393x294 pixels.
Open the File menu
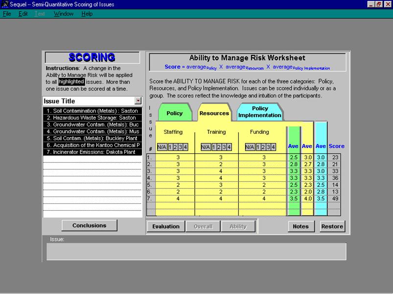coord(7,14)
